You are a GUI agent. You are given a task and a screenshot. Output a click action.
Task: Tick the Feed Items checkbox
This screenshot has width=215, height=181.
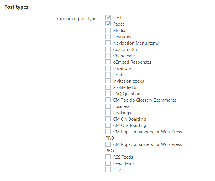(x=108, y=163)
